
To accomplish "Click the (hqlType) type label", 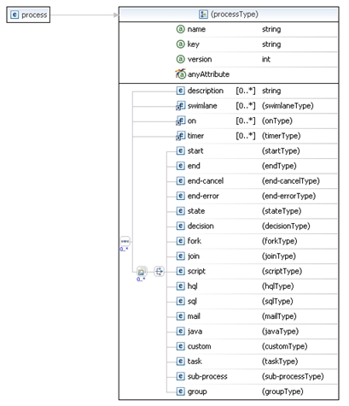I will (277, 286).
